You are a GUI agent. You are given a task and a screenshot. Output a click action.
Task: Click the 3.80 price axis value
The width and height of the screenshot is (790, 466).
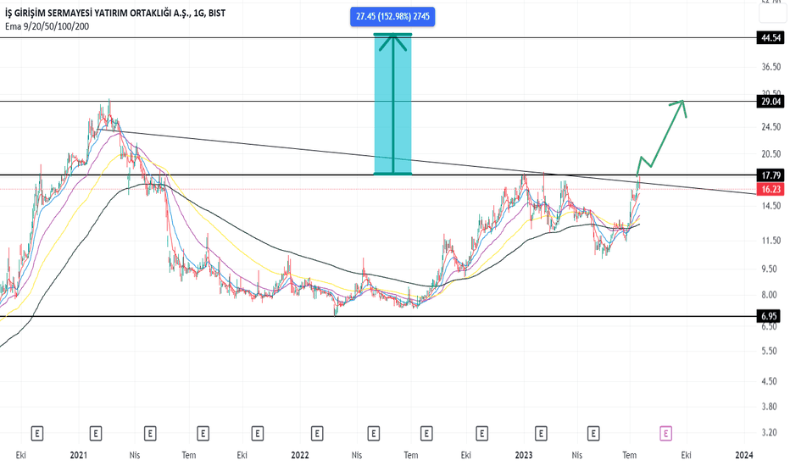(770, 407)
